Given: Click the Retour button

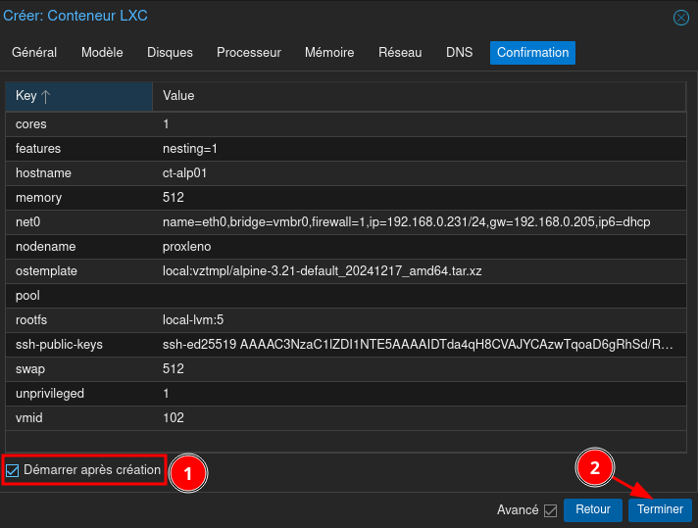Looking at the screenshot, I should [x=592, y=510].
